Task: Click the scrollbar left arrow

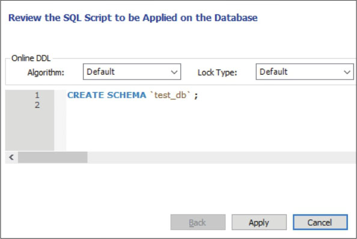Action: (x=11, y=157)
